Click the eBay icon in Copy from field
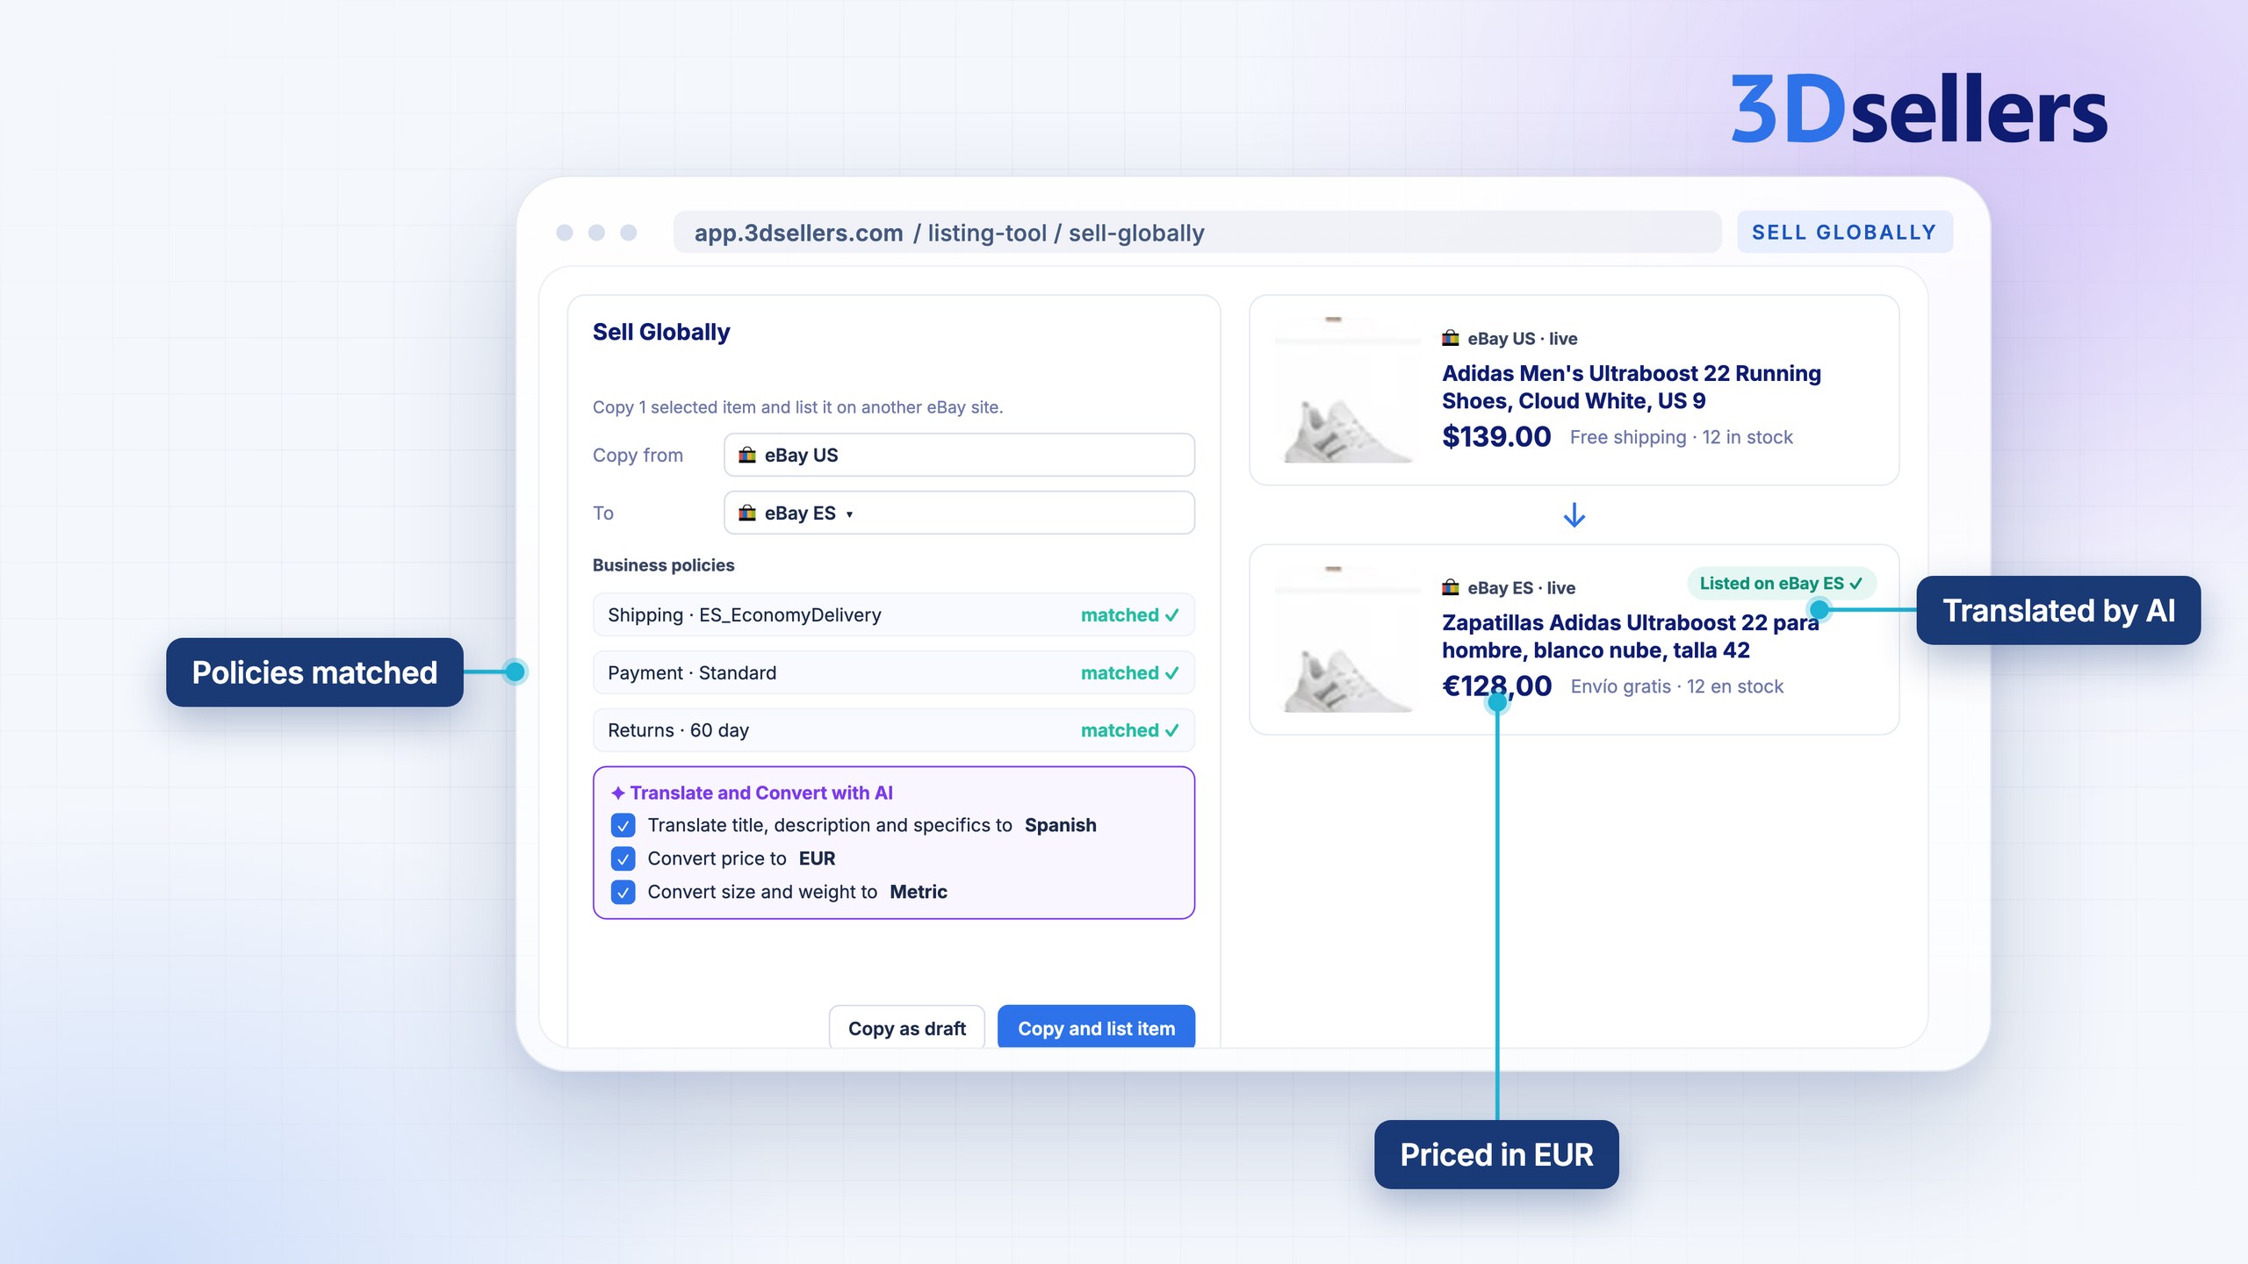Viewport: 2248px width, 1264px height. [747, 455]
